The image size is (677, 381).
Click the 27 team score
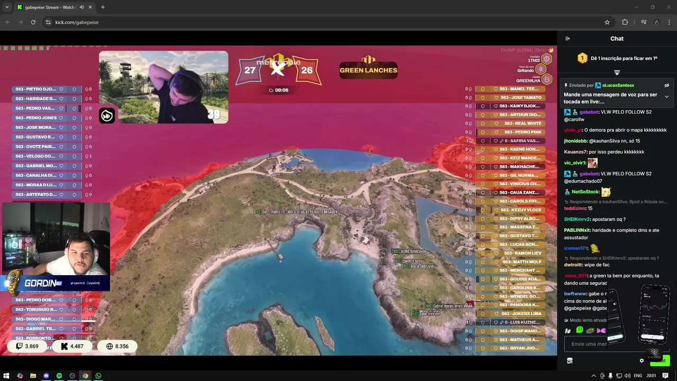[250, 70]
